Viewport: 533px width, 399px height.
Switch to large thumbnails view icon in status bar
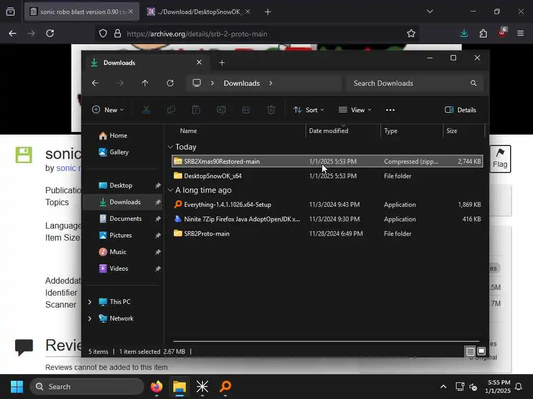pyautogui.click(x=481, y=351)
